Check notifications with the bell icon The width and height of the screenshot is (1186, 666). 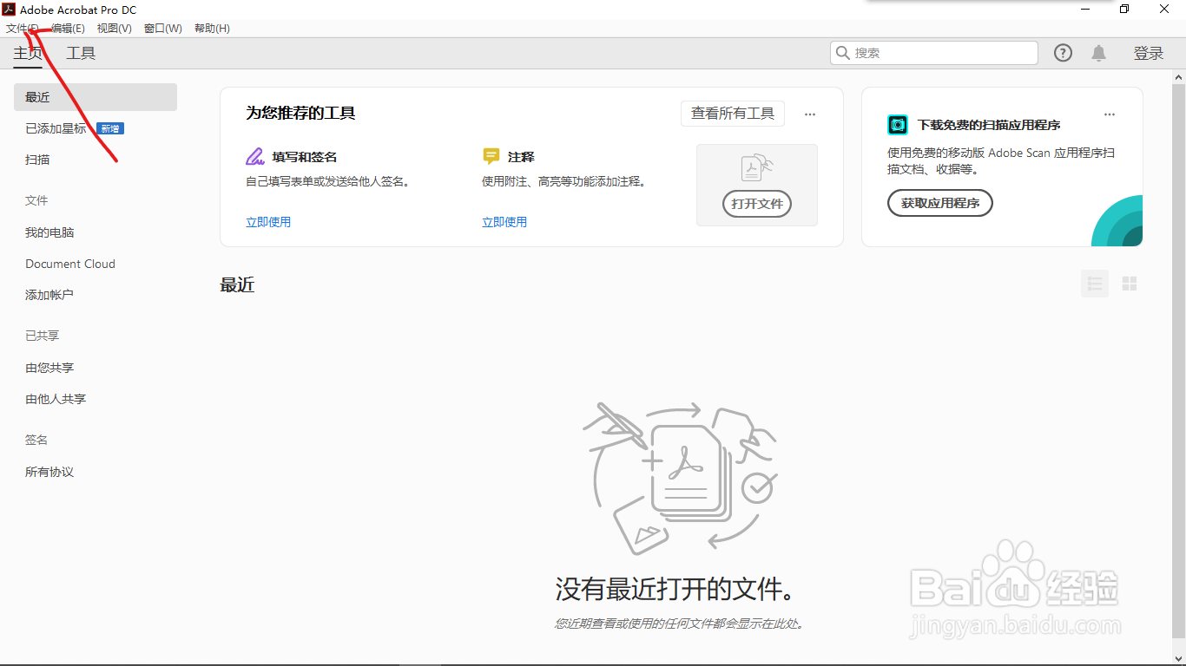click(1098, 53)
